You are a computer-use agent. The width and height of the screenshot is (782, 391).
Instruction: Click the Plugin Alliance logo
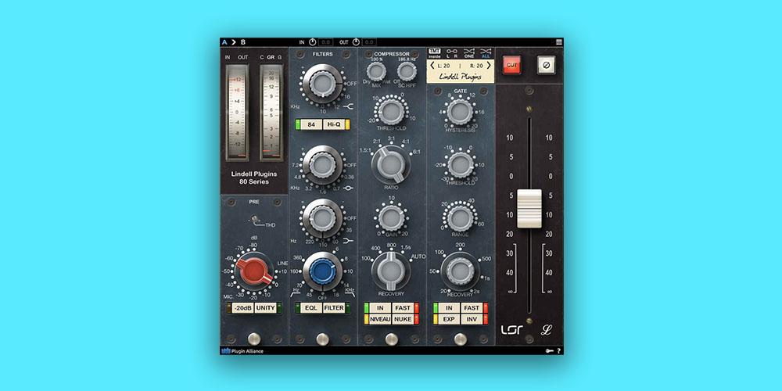point(242,351)
